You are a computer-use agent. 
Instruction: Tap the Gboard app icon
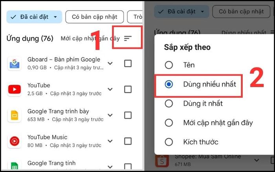(x=15, y=64)
